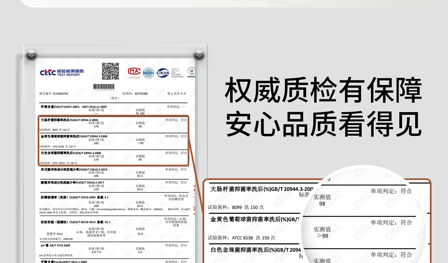The width and height of the screenshot is (448, 263).
Task: Click the right metal mounting pin
Action: pyautogui.click(x=199, y=54)
